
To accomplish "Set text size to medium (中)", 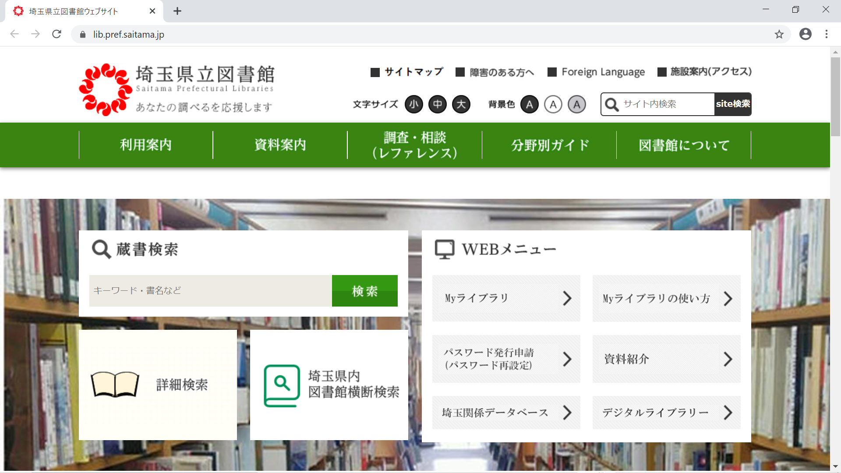I will (438, 104).
